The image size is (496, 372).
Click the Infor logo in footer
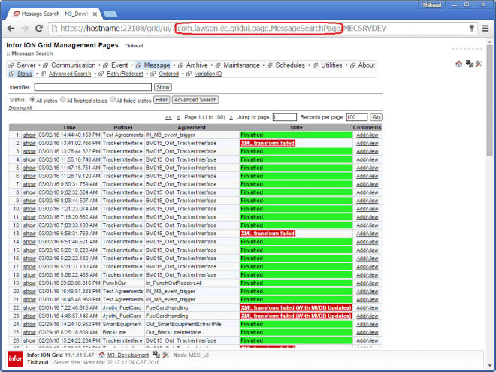[x=14, y=358]
